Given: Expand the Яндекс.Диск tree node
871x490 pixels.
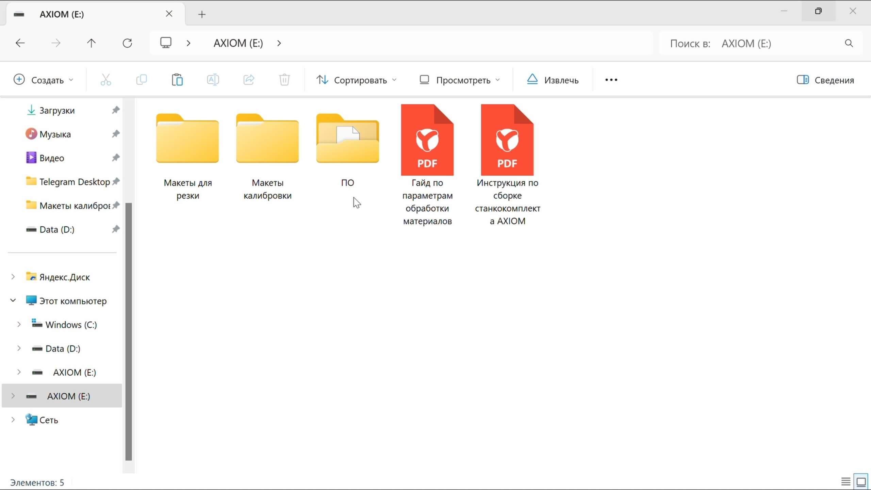Looking at the screenshot, I should pyautogui.click(x=13, y=277).
